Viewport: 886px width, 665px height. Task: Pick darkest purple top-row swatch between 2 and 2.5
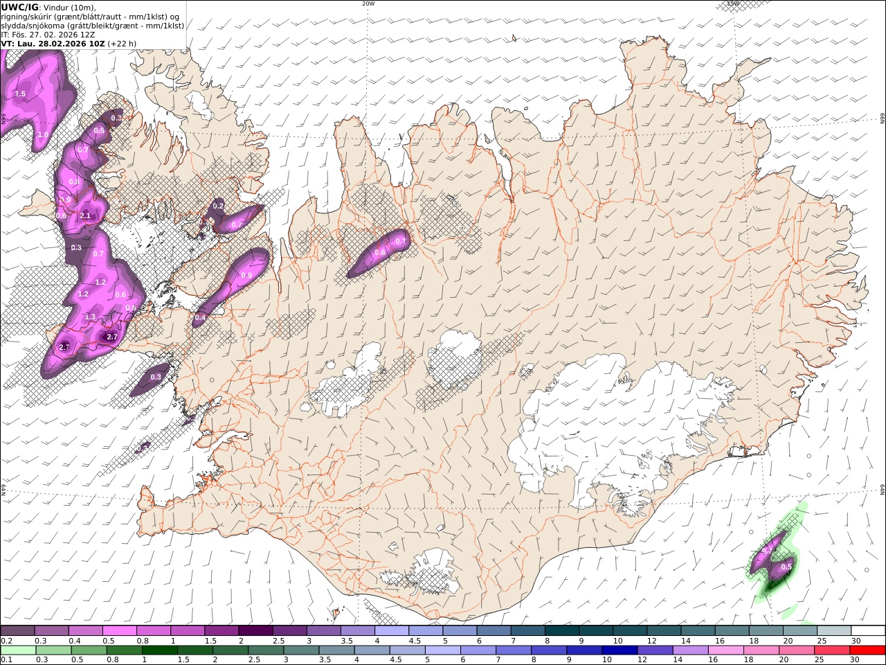tap(255, 631)
